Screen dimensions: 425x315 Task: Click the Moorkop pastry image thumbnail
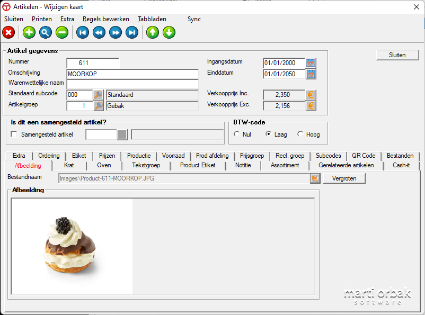pos(72,247)
